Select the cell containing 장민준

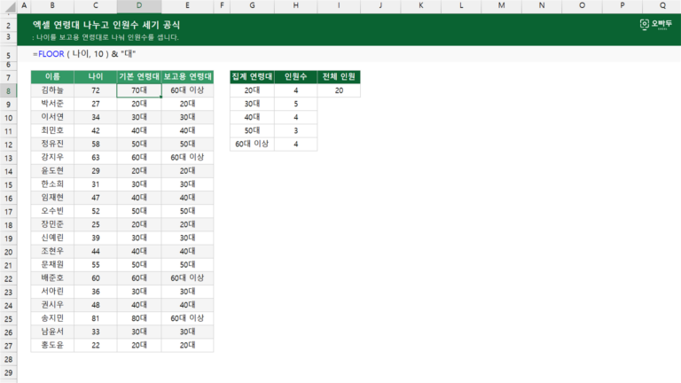tap(52, 224)
